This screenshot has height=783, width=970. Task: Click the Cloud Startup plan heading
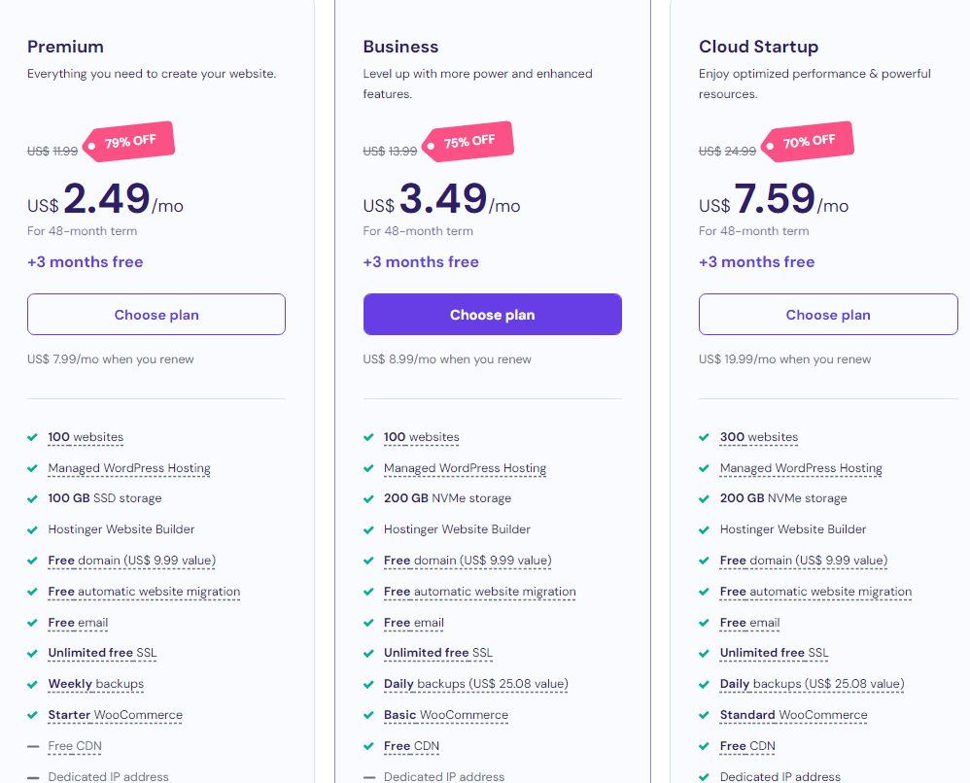(x=758, y=47)
